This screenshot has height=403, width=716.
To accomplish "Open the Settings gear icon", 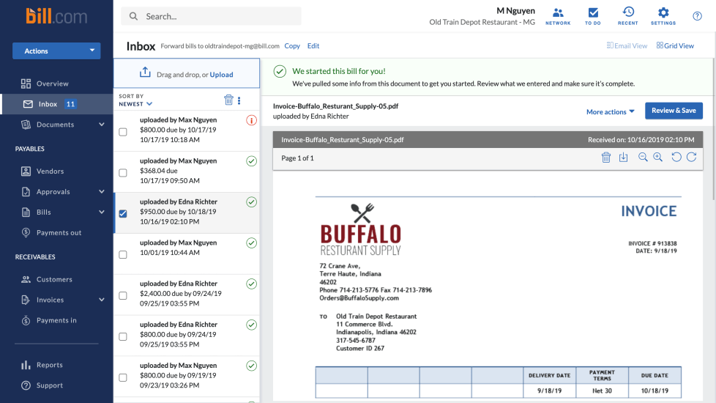I will click(x=663, y=16).
